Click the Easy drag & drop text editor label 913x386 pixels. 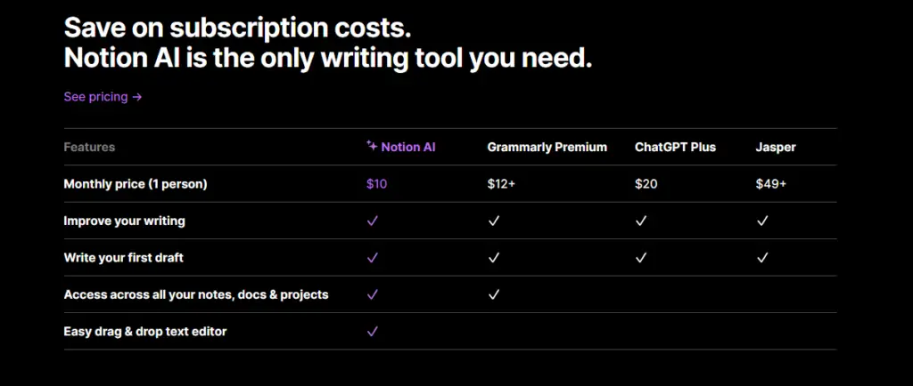145,332
